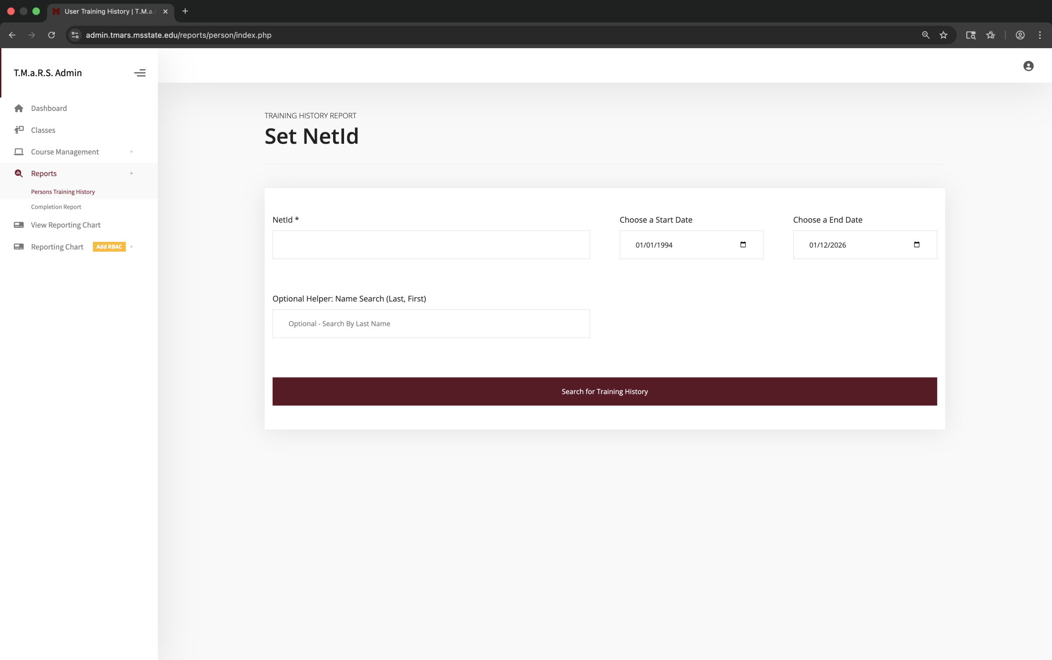Open the Start Date calendar picker
This screenshot has height=660, width=1052.
[x=743, y=245]
